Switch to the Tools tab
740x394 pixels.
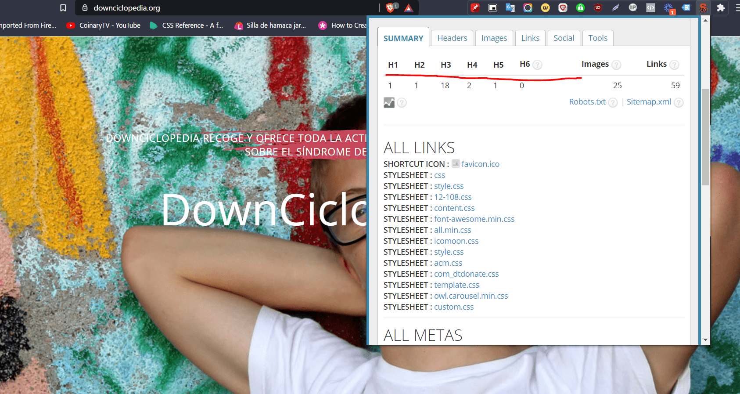(598, 38)
